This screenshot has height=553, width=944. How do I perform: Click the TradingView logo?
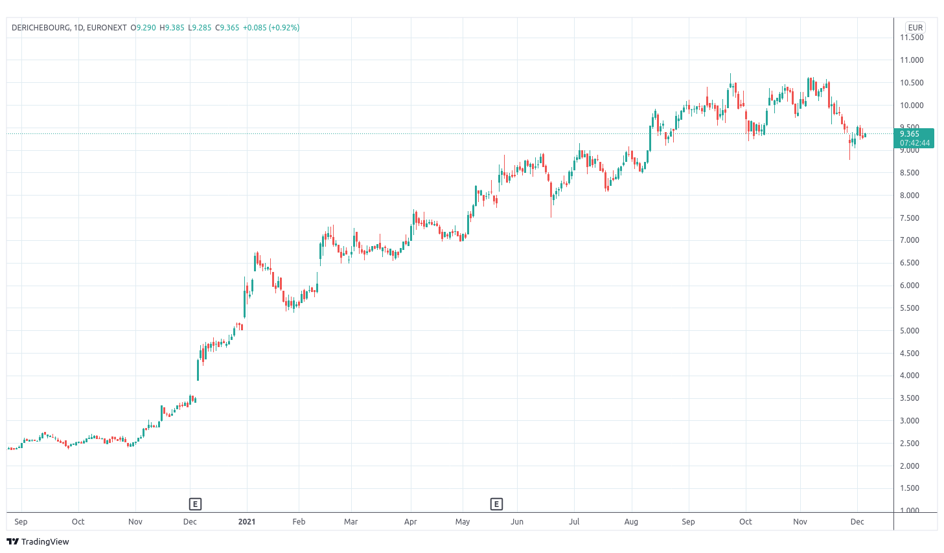[38, 541]
